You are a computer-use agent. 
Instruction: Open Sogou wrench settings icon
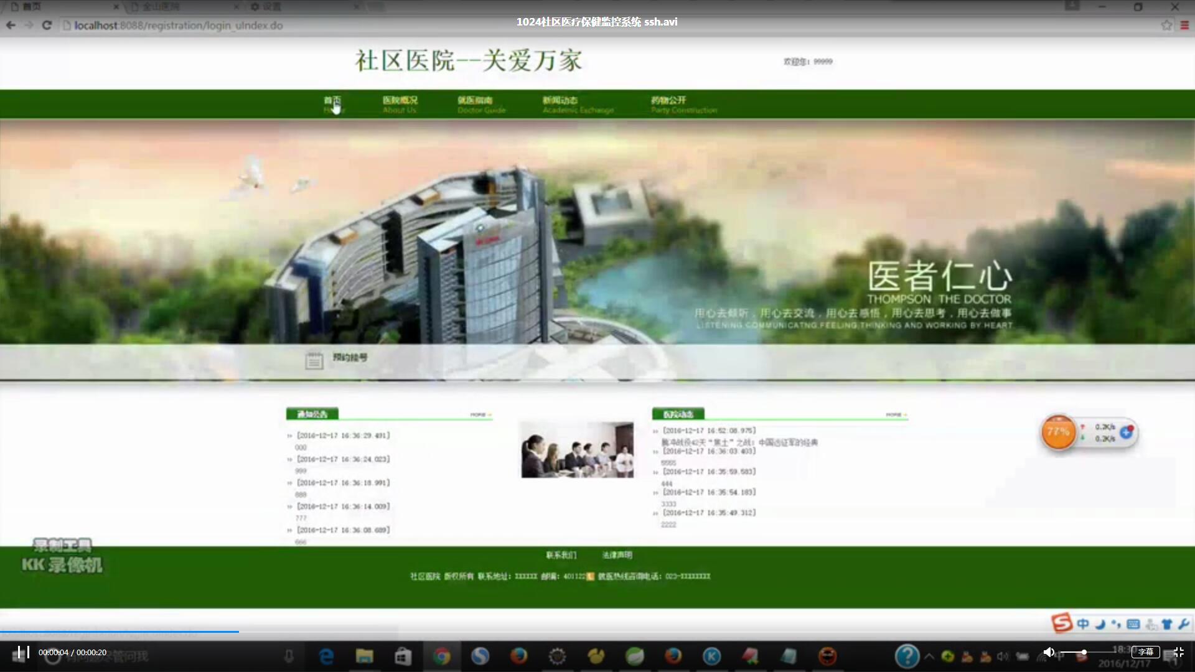coord(1183,623)
